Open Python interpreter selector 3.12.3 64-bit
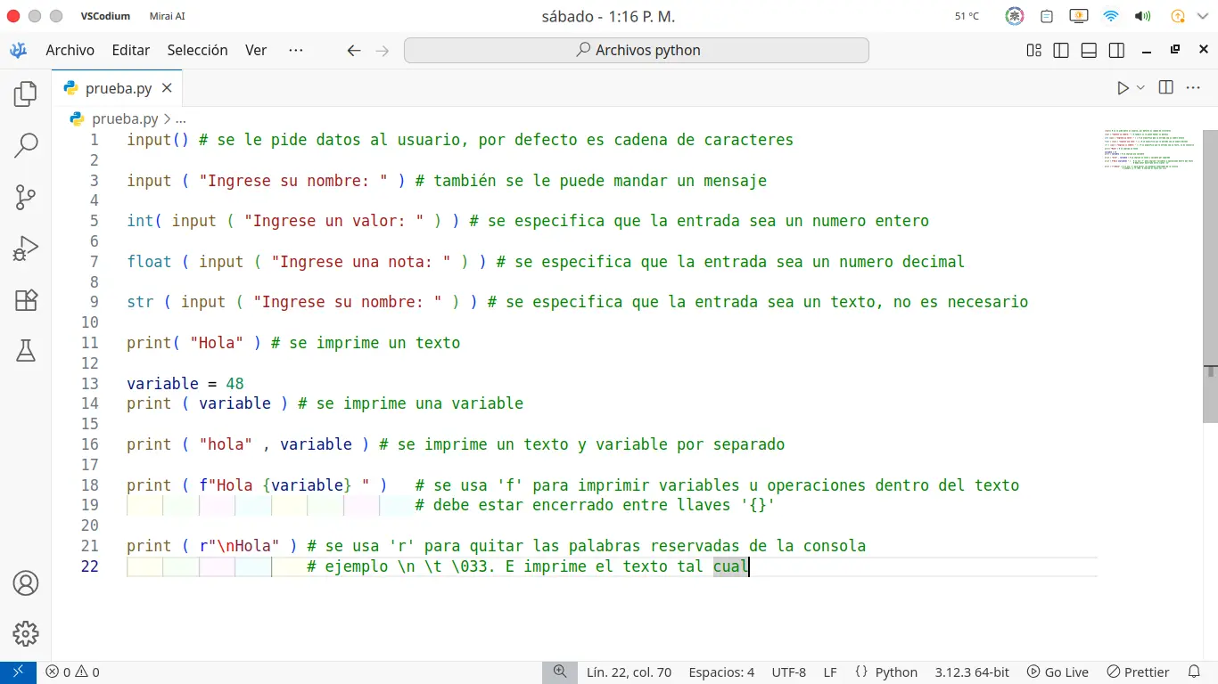The height and width of the screenshot is (684, 1218). pyautogui.click(x=972, y=672)
